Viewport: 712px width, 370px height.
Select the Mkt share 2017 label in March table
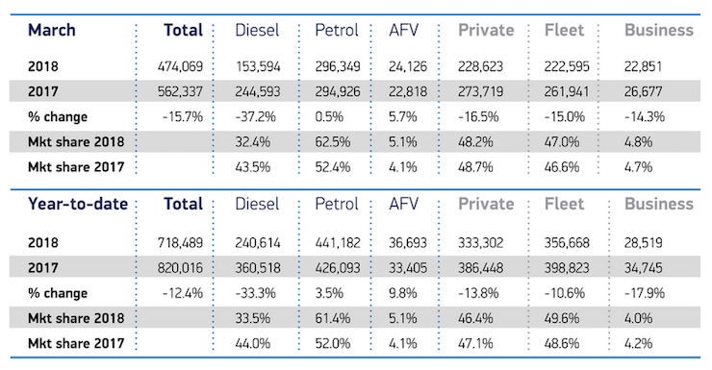76,167
